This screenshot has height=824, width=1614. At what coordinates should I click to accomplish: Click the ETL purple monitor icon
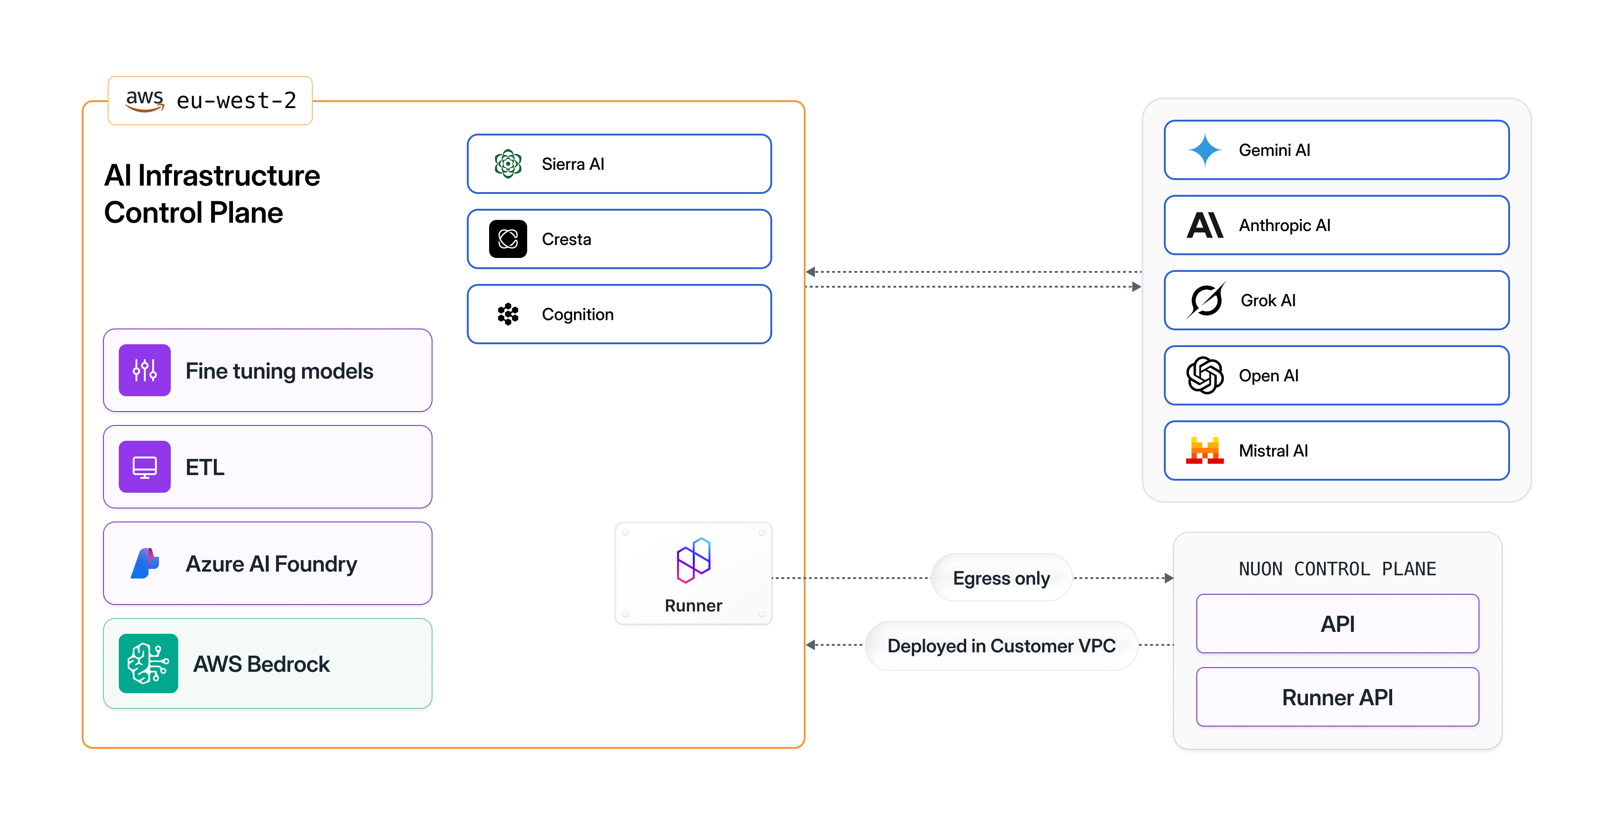[x=145, y=467]
